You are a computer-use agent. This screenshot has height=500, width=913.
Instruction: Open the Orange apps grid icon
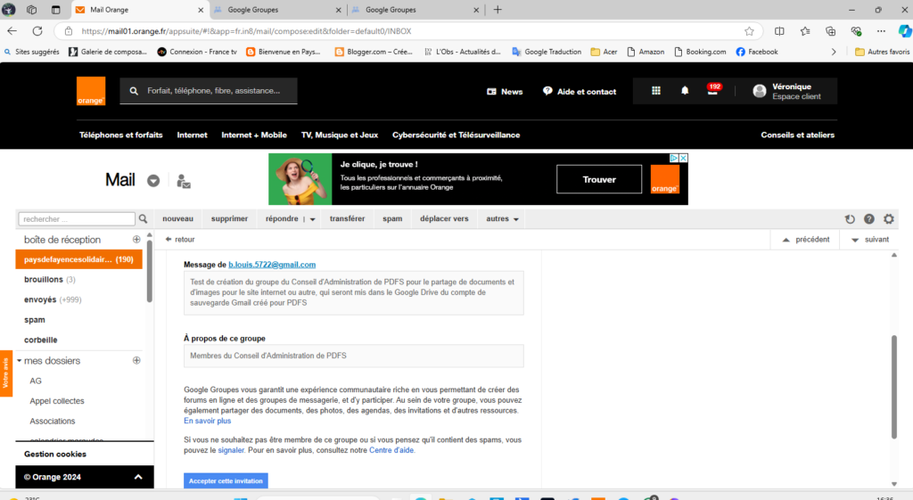tap(656, 91)
